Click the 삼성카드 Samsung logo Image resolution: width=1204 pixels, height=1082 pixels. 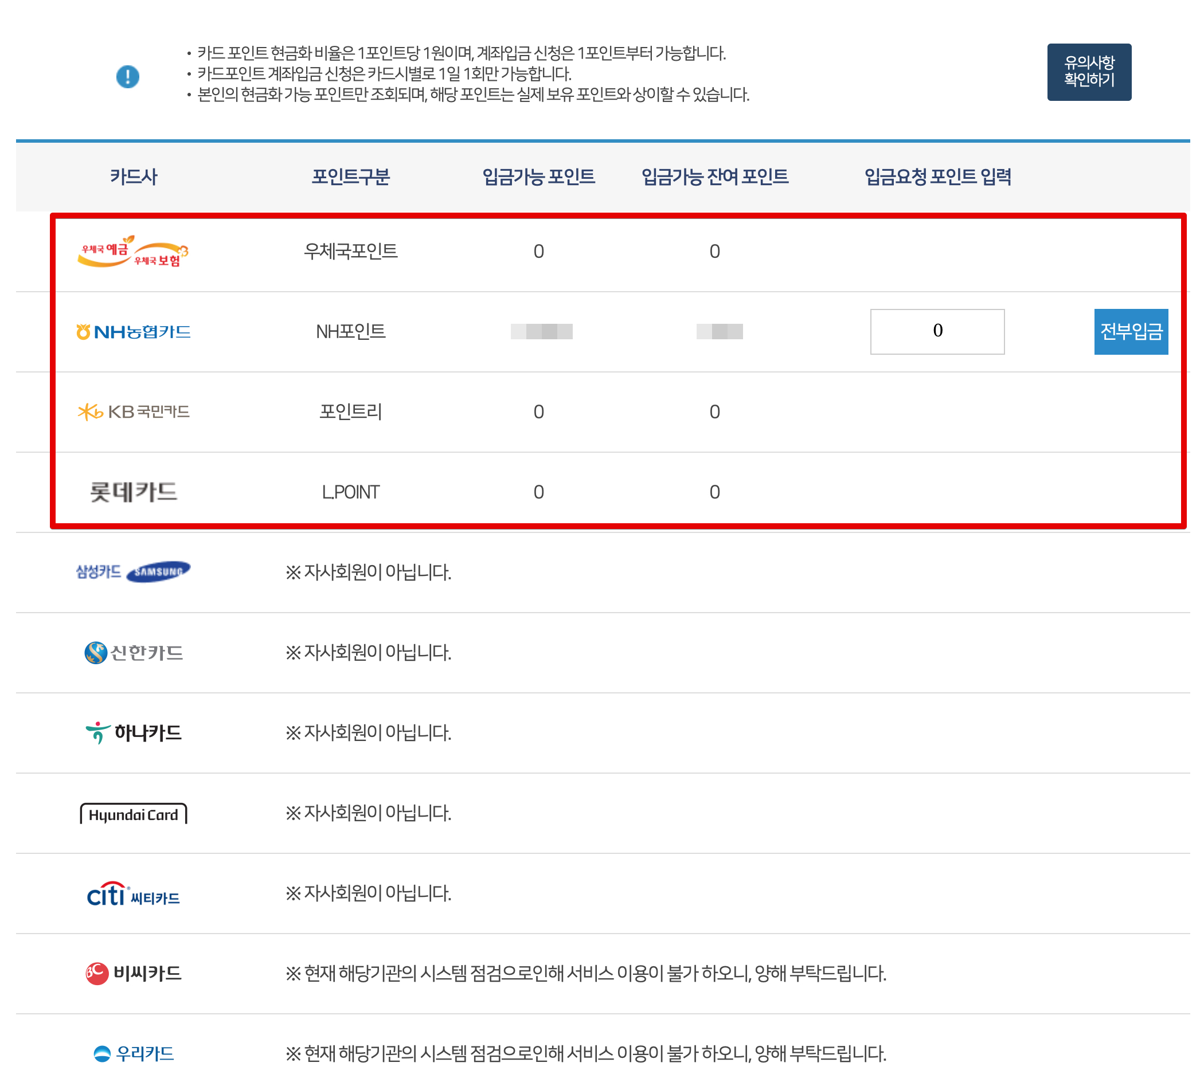click(133, 571)
